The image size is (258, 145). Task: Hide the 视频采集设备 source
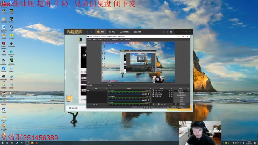pos(169,94)
